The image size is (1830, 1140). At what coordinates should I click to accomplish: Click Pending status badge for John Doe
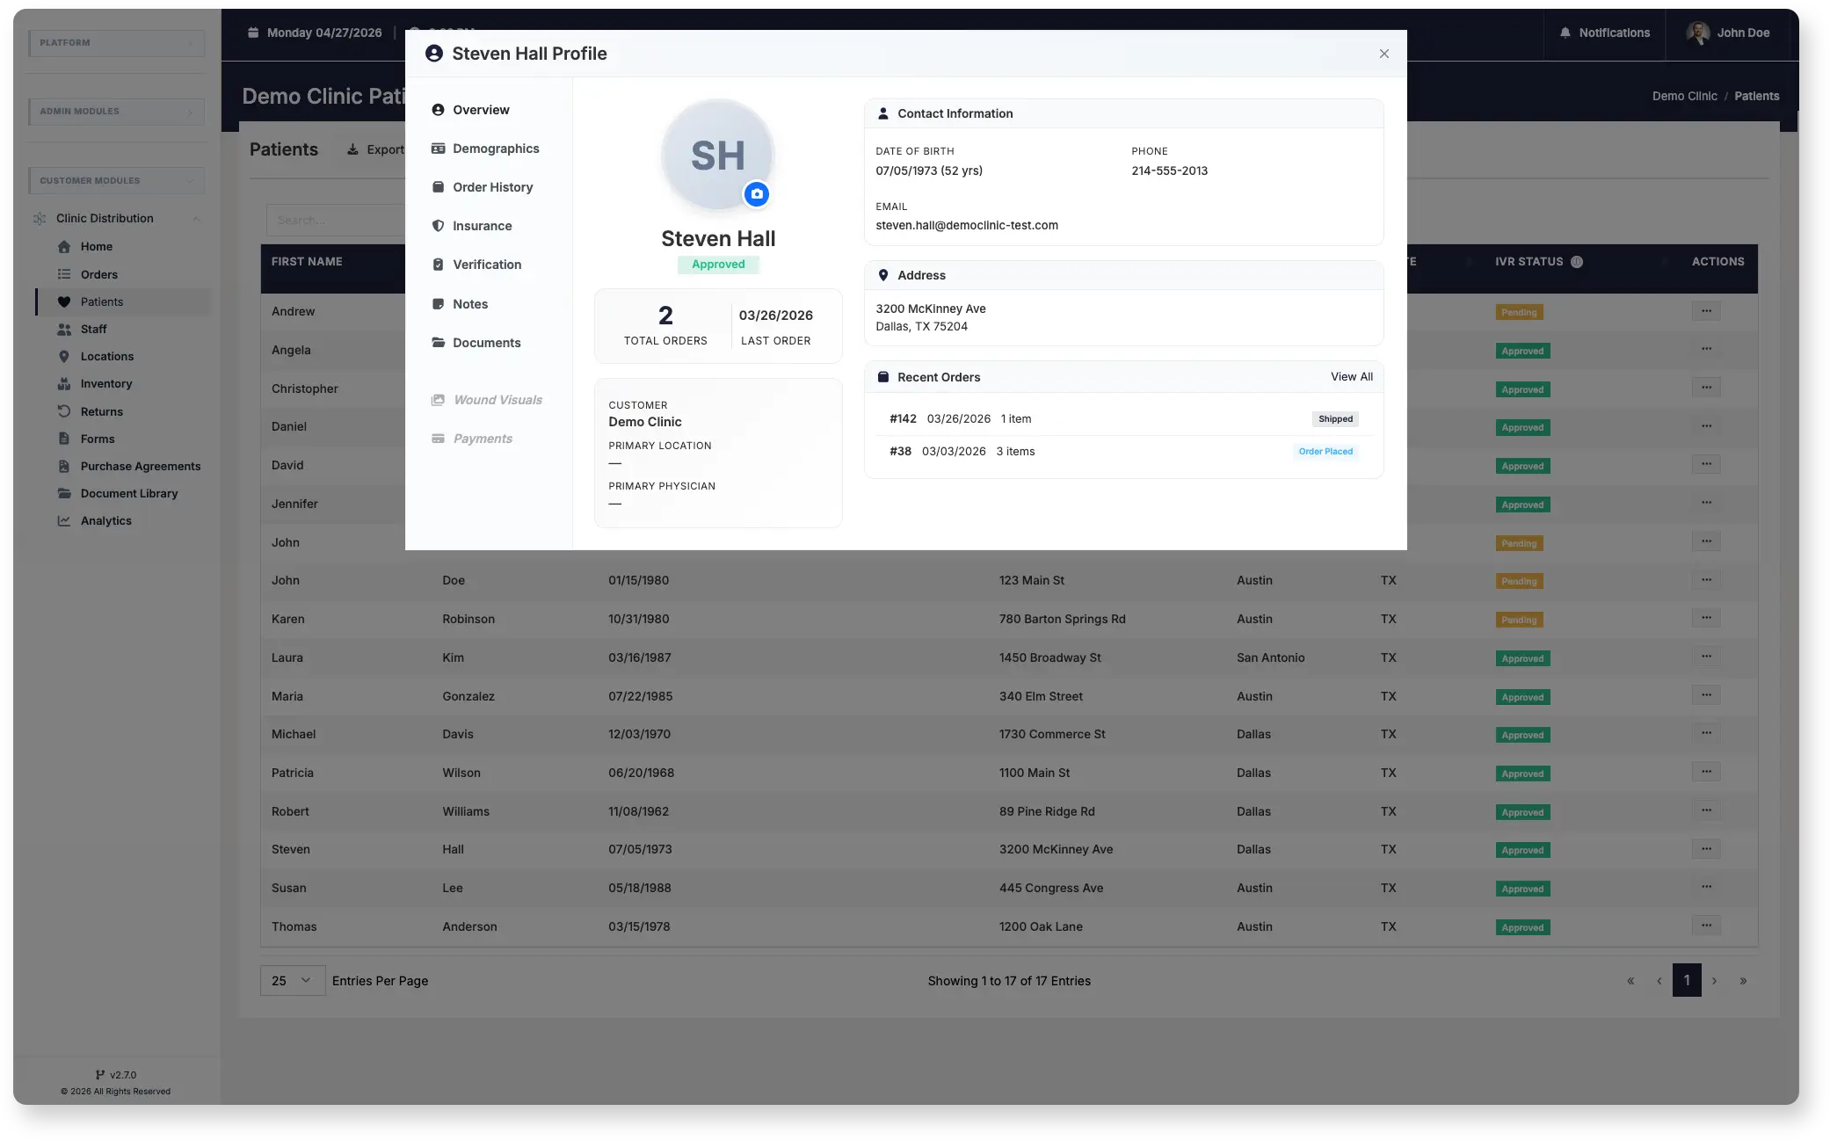click(x=1519, y=581)
